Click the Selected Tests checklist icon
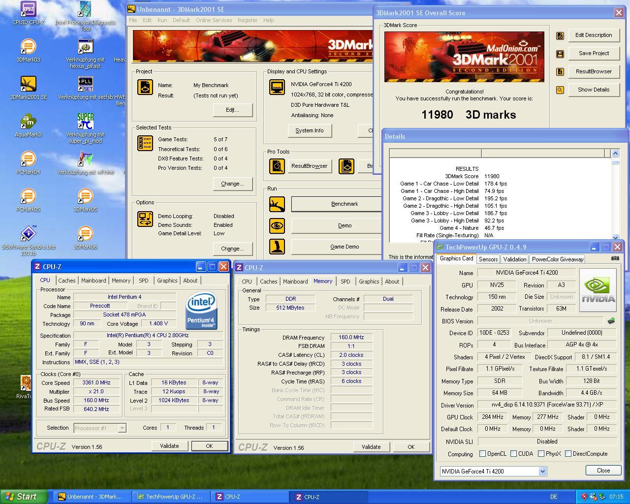Screen dimensions: 630x504 pos(145,143)
